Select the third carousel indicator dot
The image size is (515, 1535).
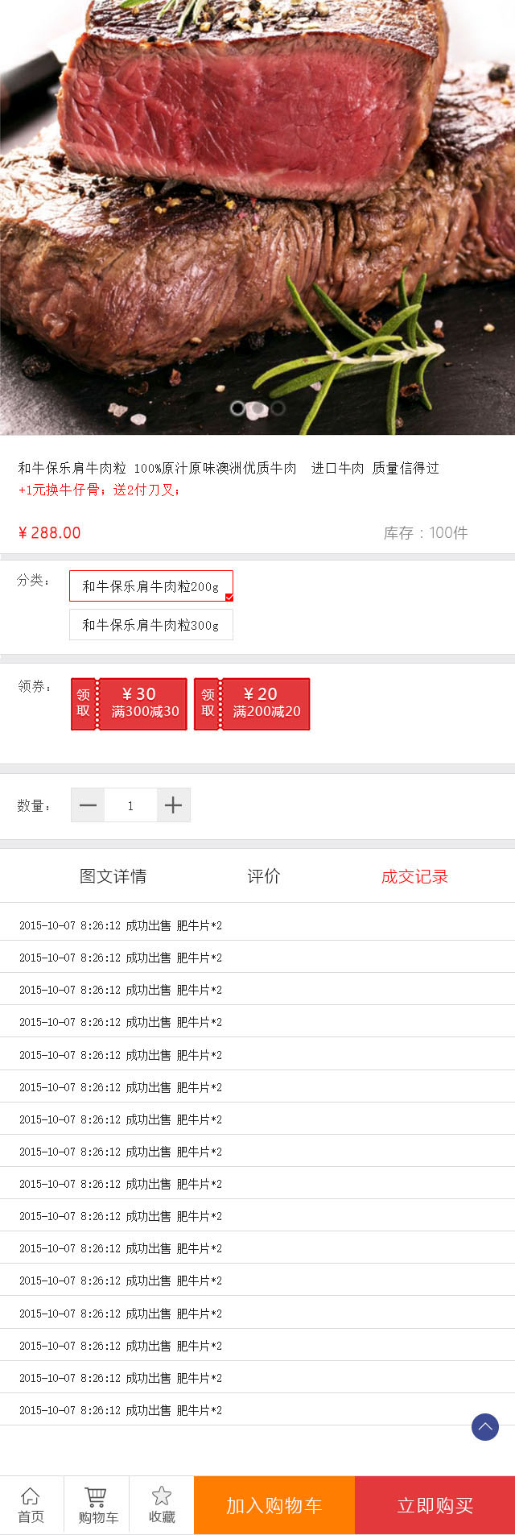point(278,408)
